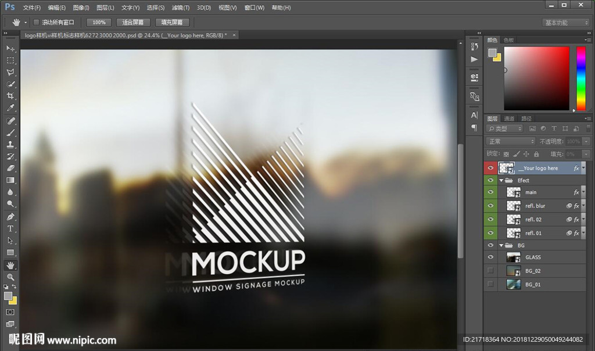The image size is (595, 351).
Task: Open the Filter menu
Action: tap(180, 8)
